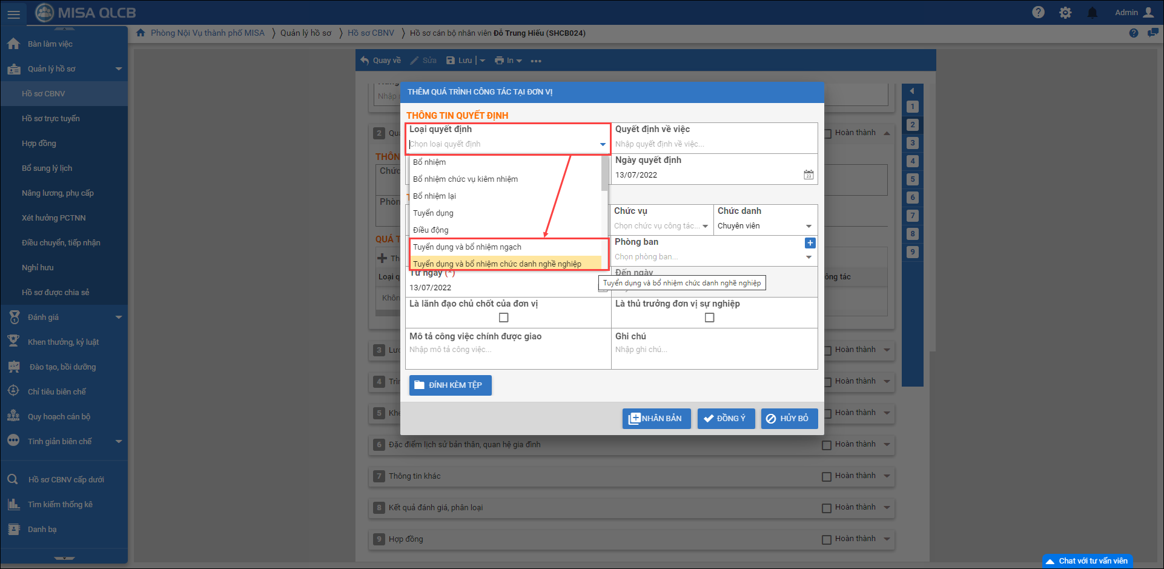Open the Phòng ban dropdown arrow
Screen dimensions: 1164x569
pyautogui.click(x=809, y=258)
